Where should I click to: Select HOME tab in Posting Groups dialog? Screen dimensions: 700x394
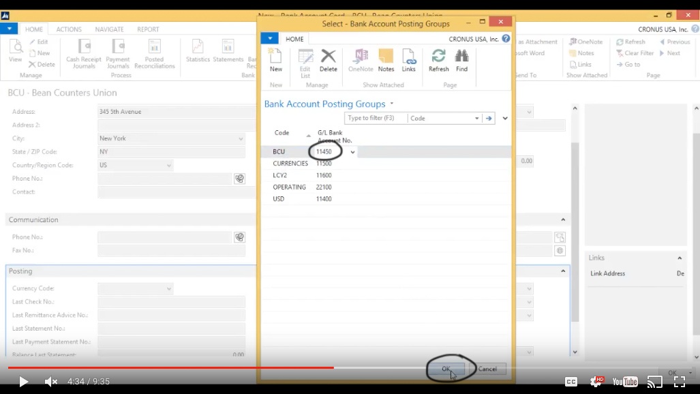[294, 39]
